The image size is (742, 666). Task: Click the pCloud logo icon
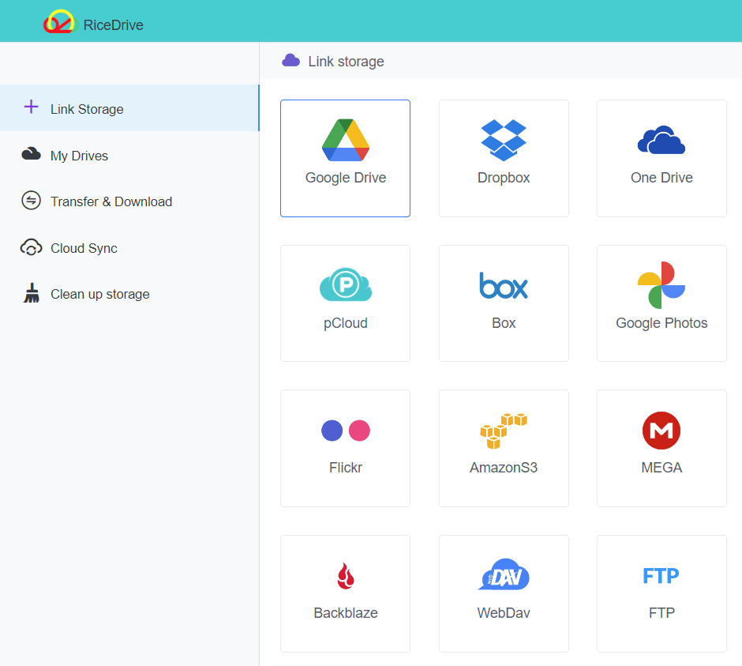pyautogui.click(x=346, y=284)
